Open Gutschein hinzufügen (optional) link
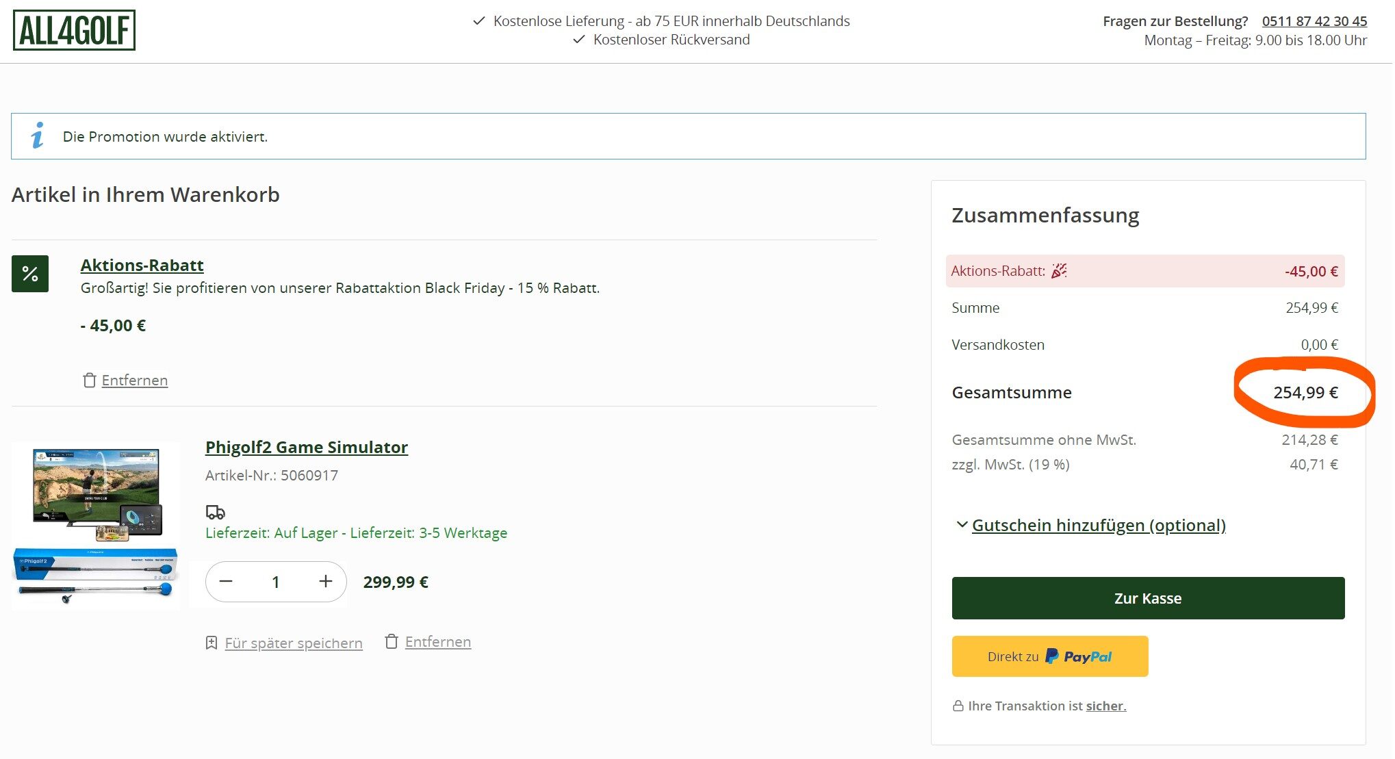 [x=1099, y=525]
